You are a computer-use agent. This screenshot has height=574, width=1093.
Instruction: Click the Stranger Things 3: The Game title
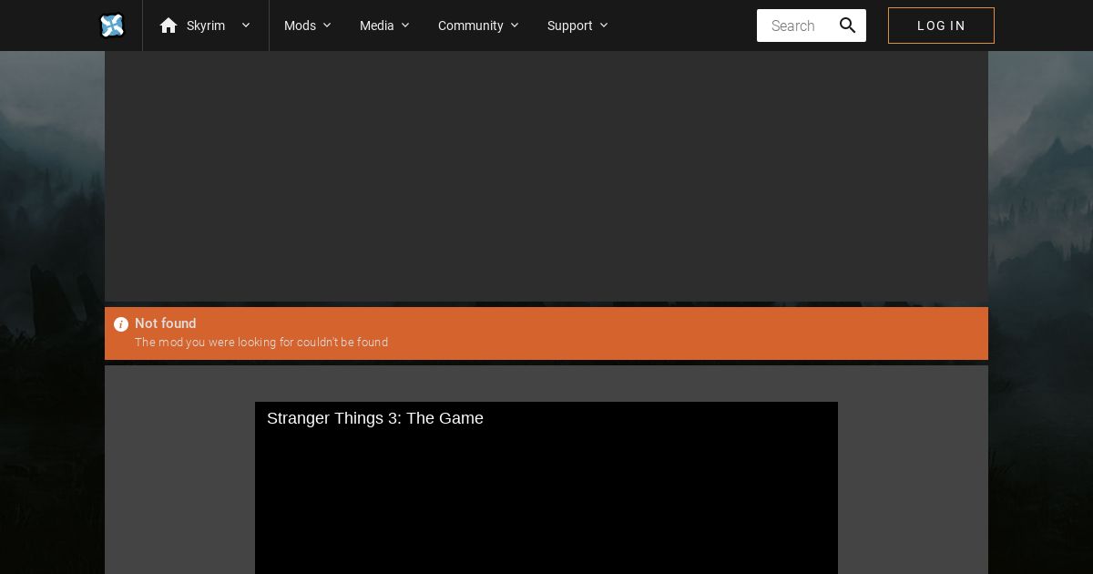[375, 418]
